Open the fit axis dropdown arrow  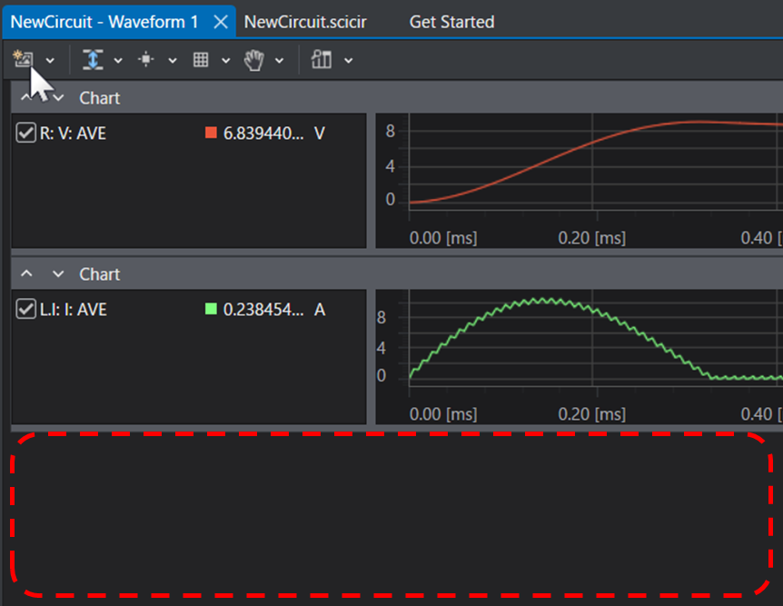tap(118, 61)
